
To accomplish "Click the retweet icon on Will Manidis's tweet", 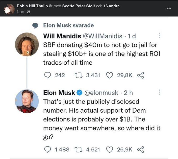I will (78, 75).
